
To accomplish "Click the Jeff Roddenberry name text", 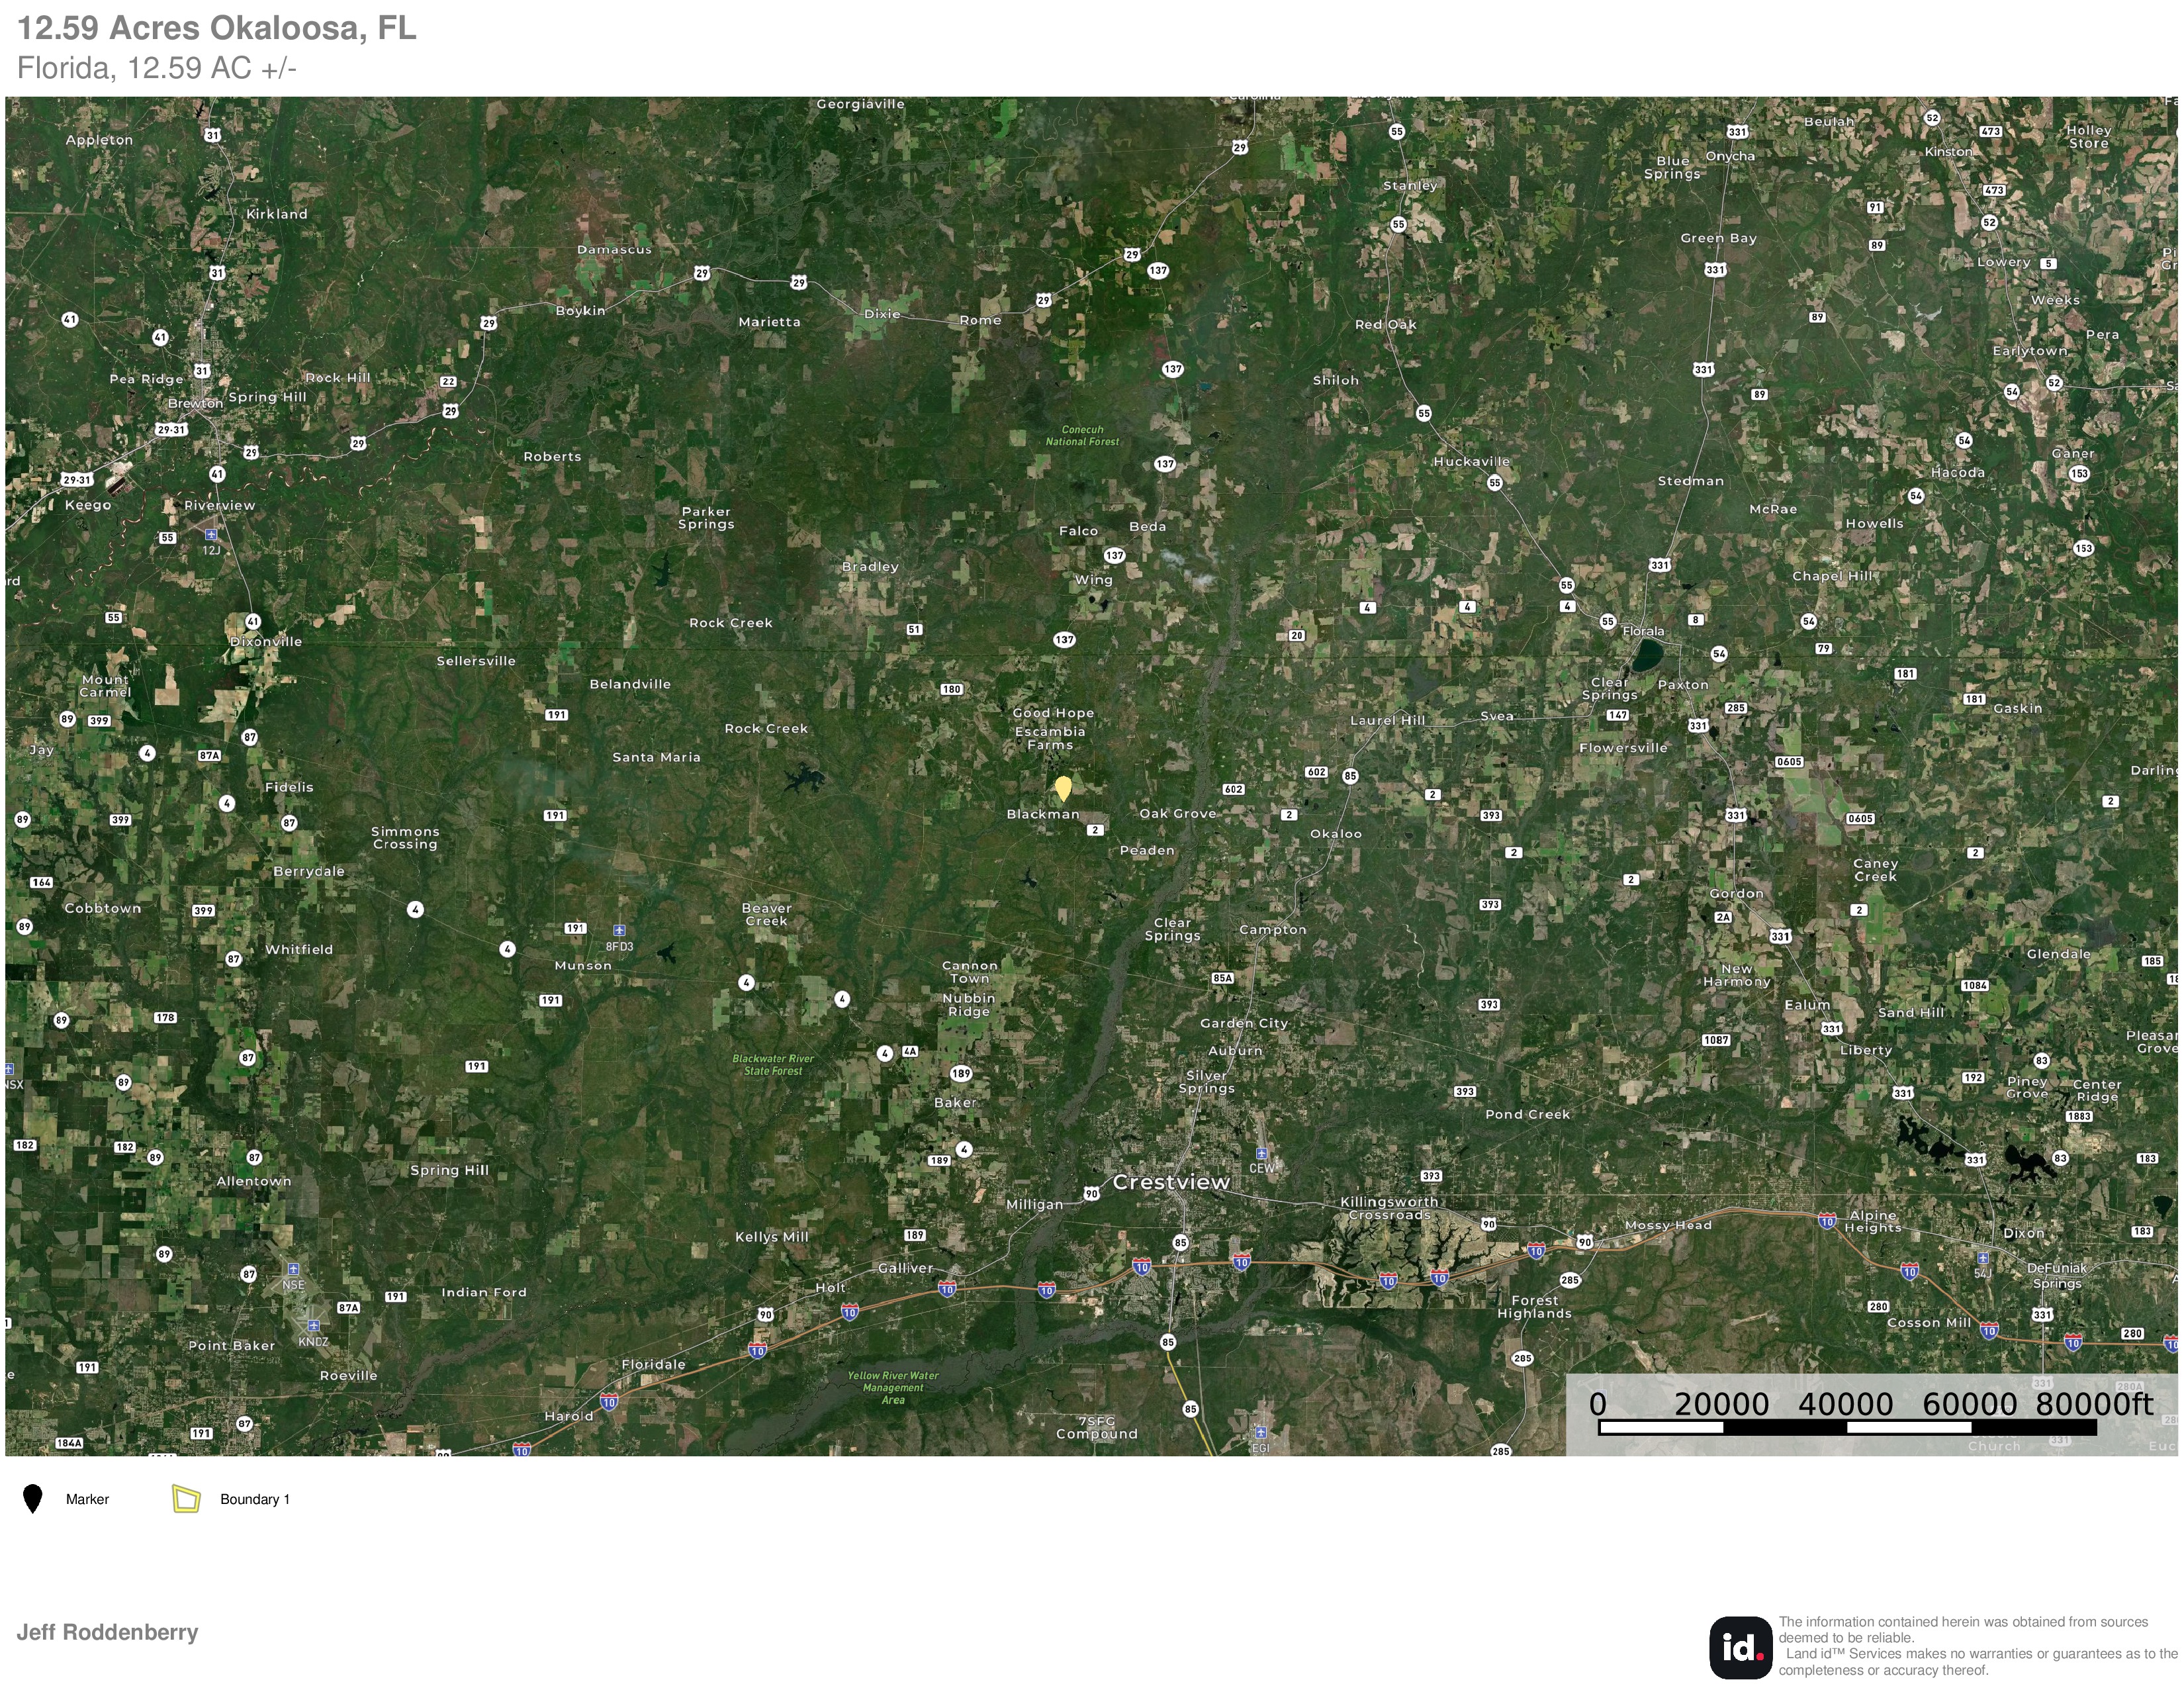I will (x=107, y=1632).
